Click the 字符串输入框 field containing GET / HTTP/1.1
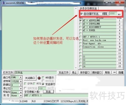 point(56,95)
